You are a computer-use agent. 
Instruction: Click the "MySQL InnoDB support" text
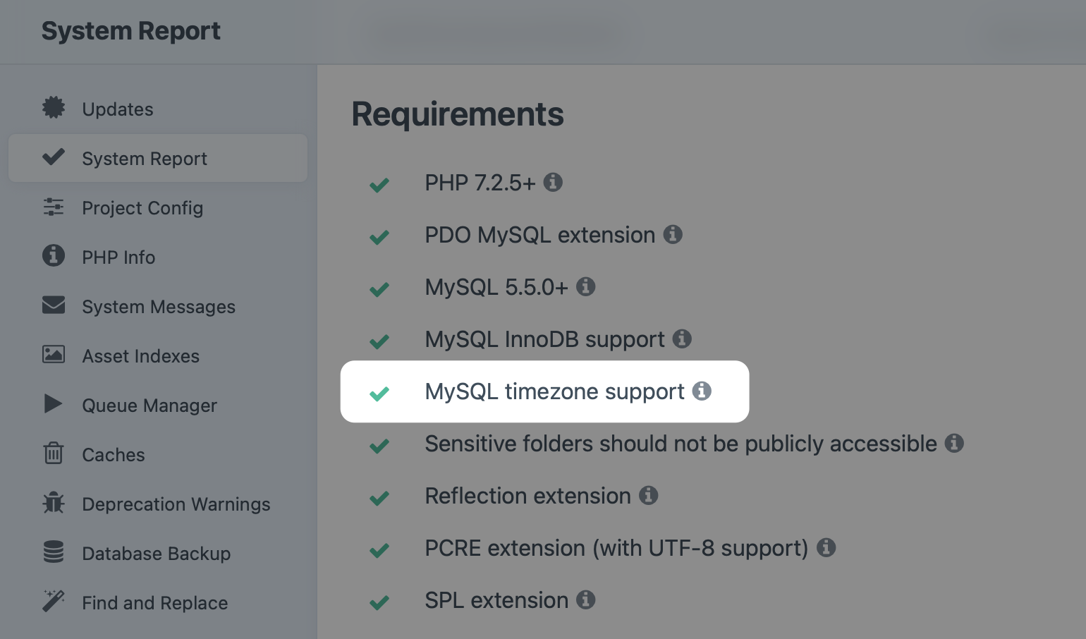544,339
